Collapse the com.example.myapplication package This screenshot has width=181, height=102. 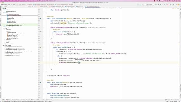(5, 14)
